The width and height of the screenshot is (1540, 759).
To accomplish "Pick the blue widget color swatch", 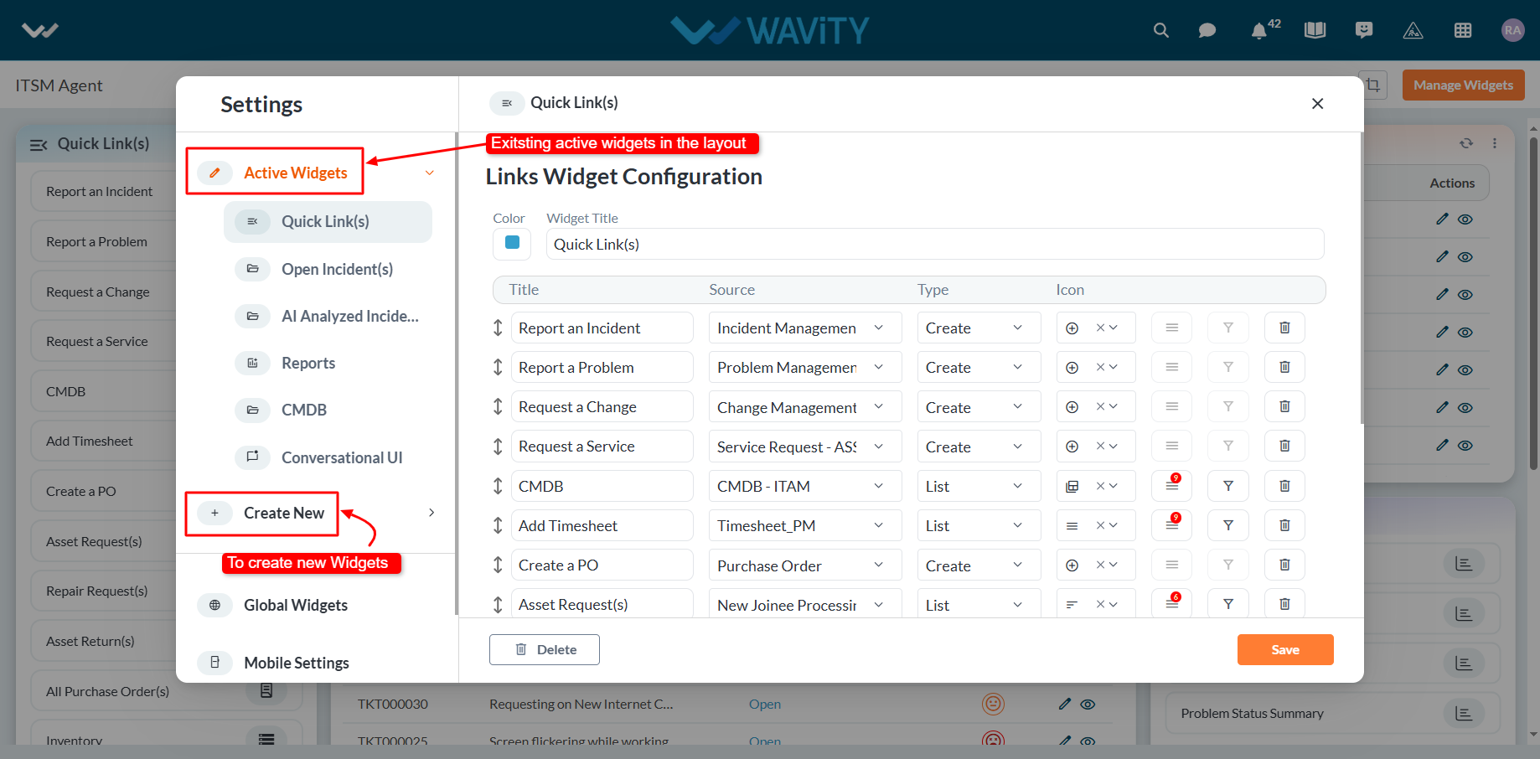I will [x=512, y=243].
